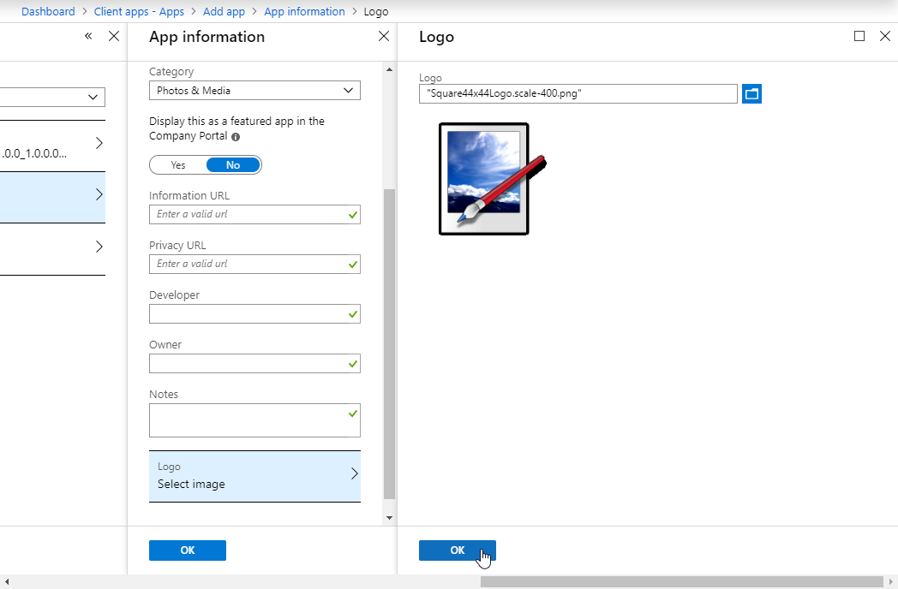Viewport: 898px width, 589px height.
Task: Close the Logo blade
Action: click(x=885, y=37)
